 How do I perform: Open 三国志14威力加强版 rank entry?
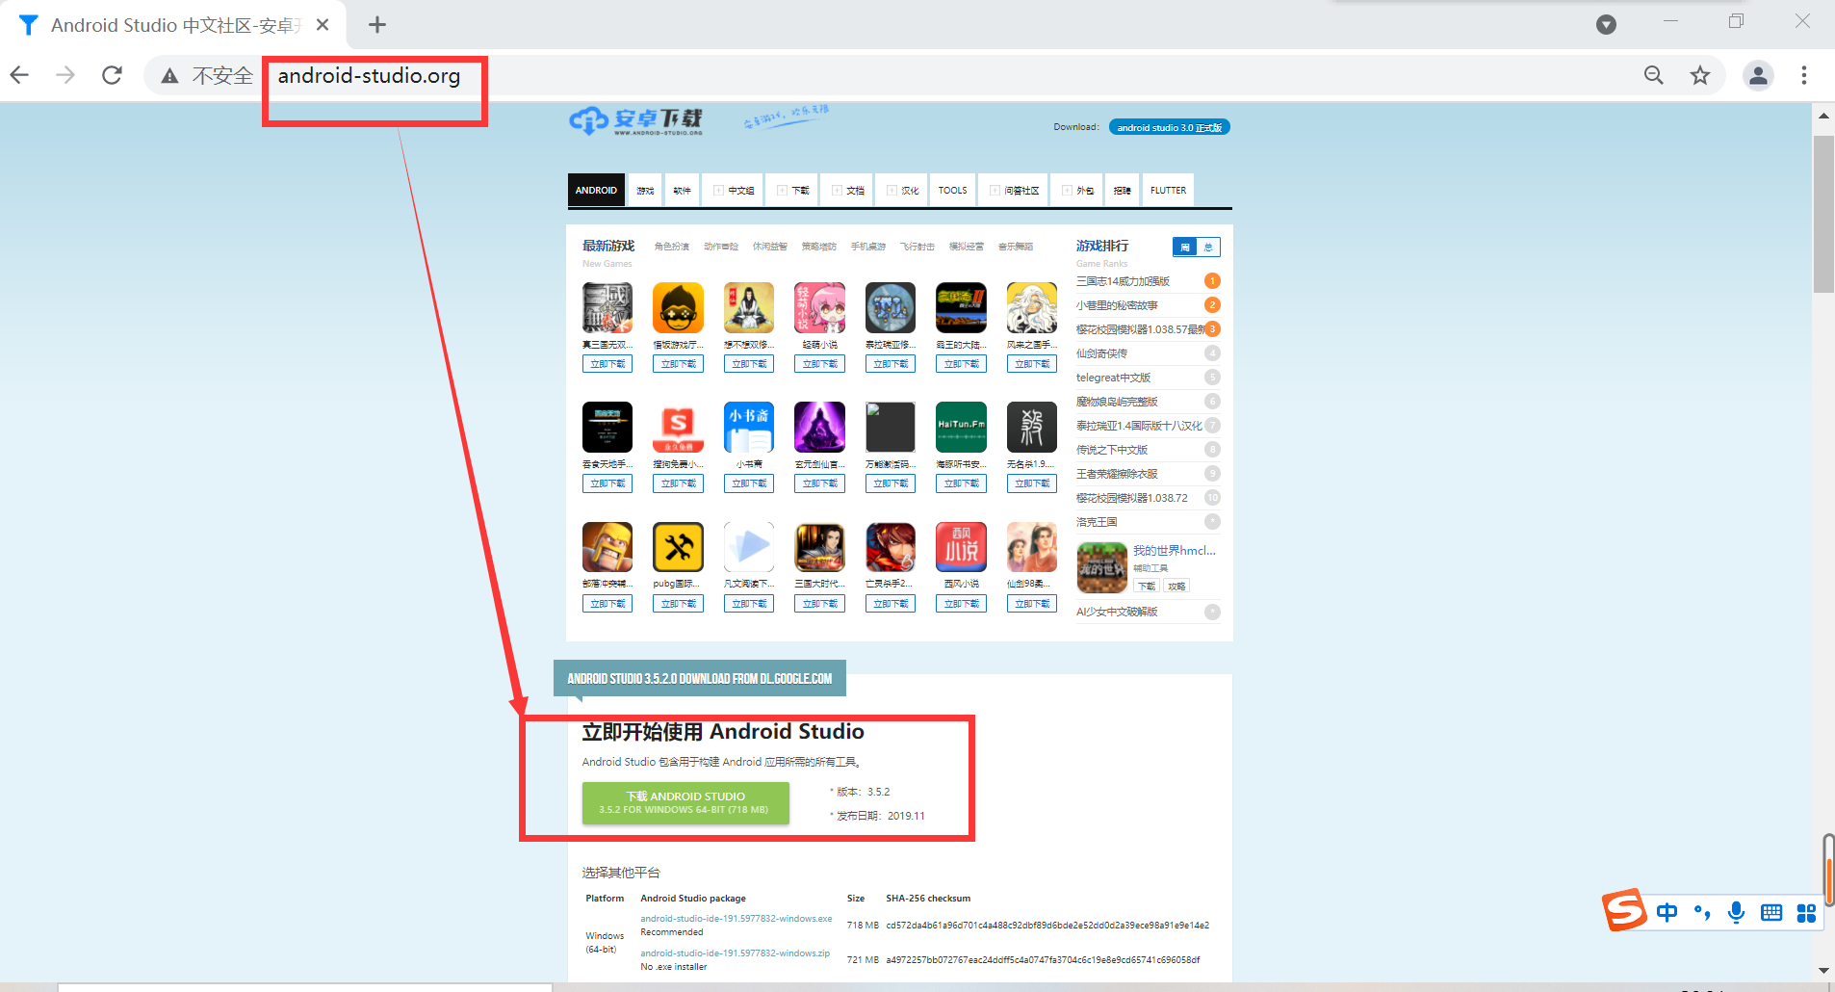1123,281
